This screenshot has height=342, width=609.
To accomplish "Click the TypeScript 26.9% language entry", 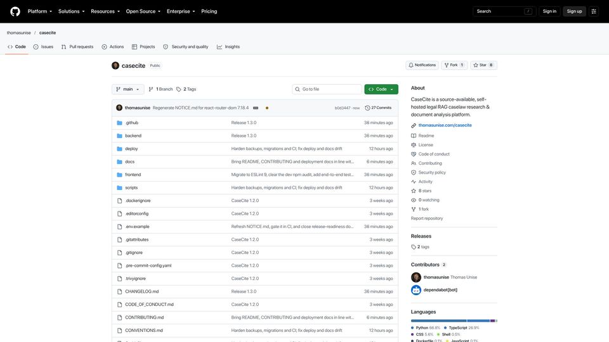I will tap(461, 327).
